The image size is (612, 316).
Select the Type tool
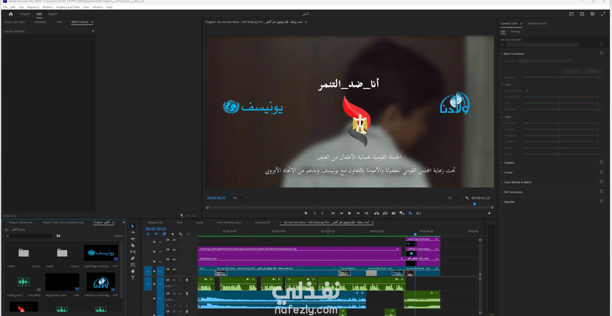(x=133, y=278)
